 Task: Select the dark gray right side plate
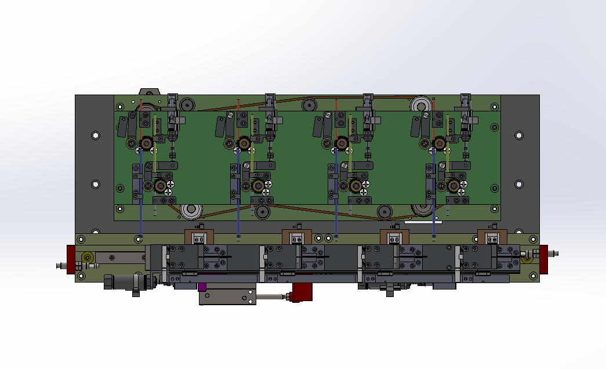[x=520, y=164]
